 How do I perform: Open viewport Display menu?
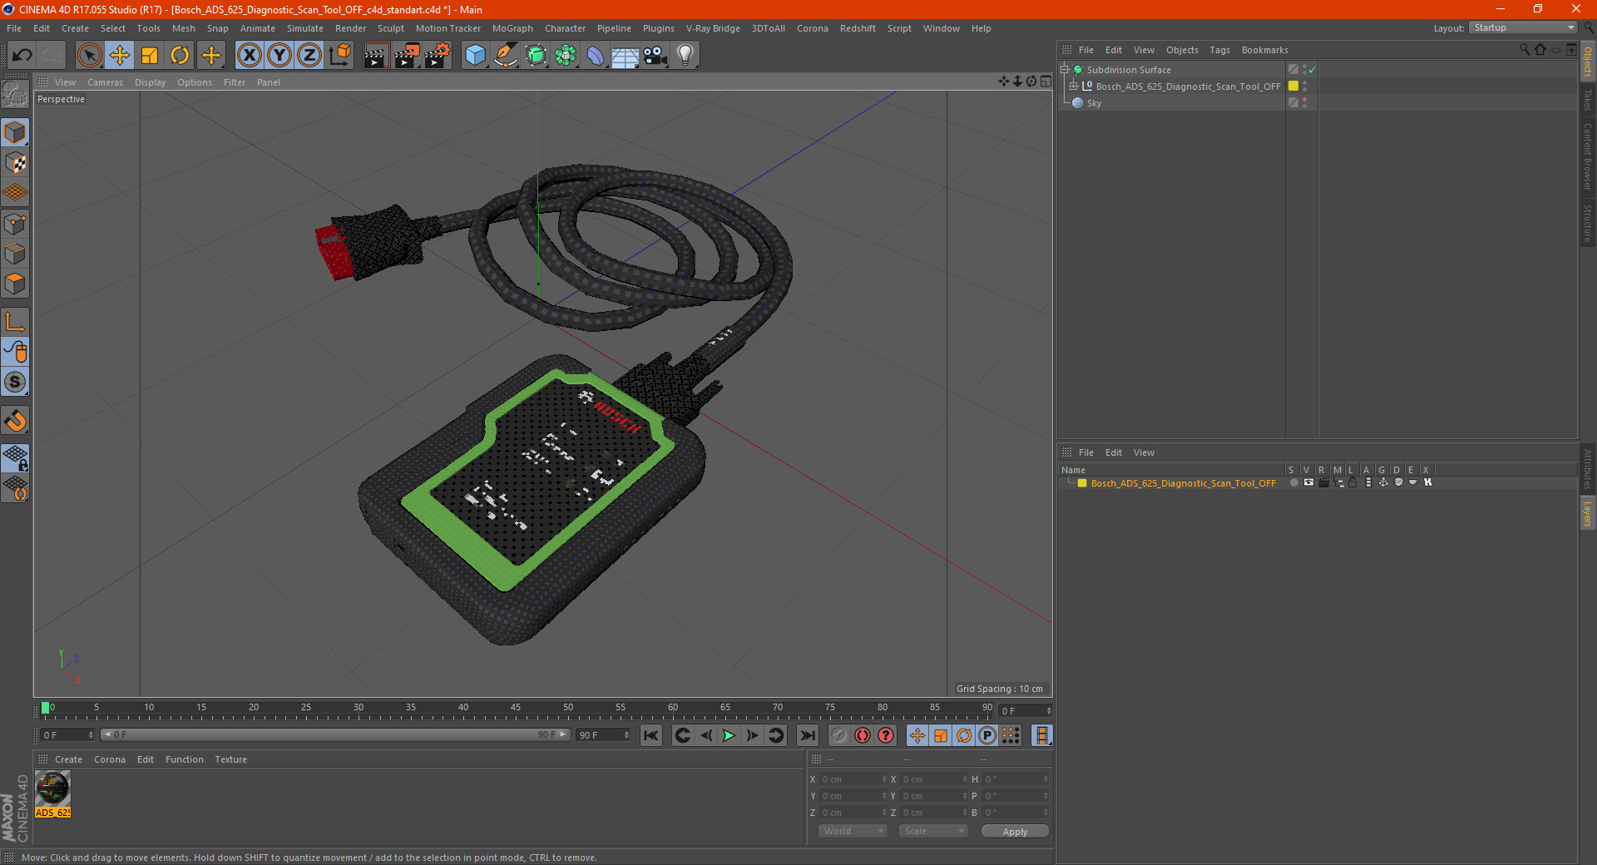point(150,82)
